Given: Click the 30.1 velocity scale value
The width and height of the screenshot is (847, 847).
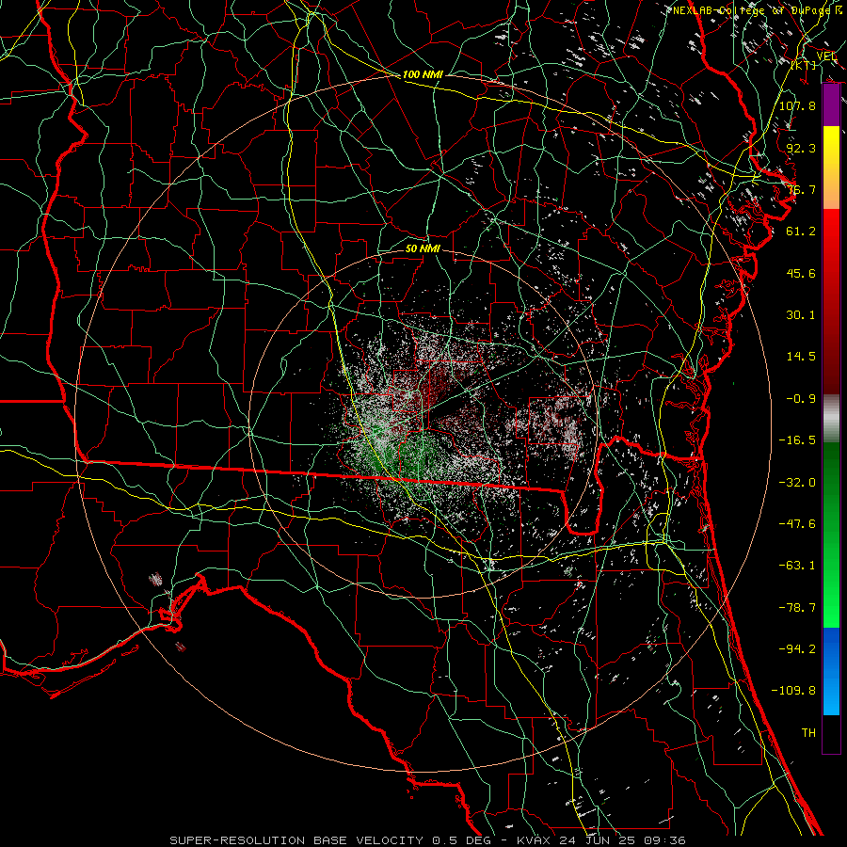Looking at the screenshot, I should (x=801, y=315).
